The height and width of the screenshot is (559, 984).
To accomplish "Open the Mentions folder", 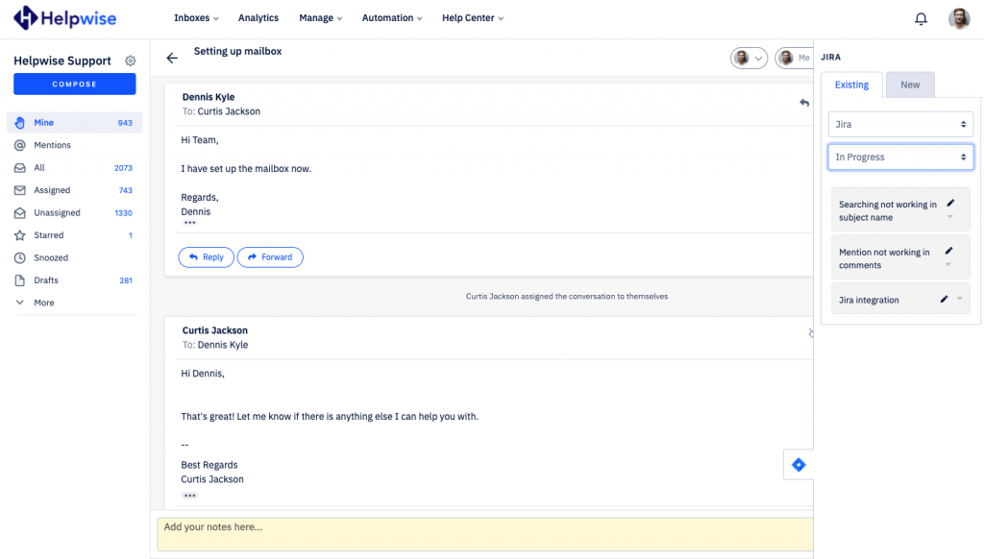I will [75, 145].
